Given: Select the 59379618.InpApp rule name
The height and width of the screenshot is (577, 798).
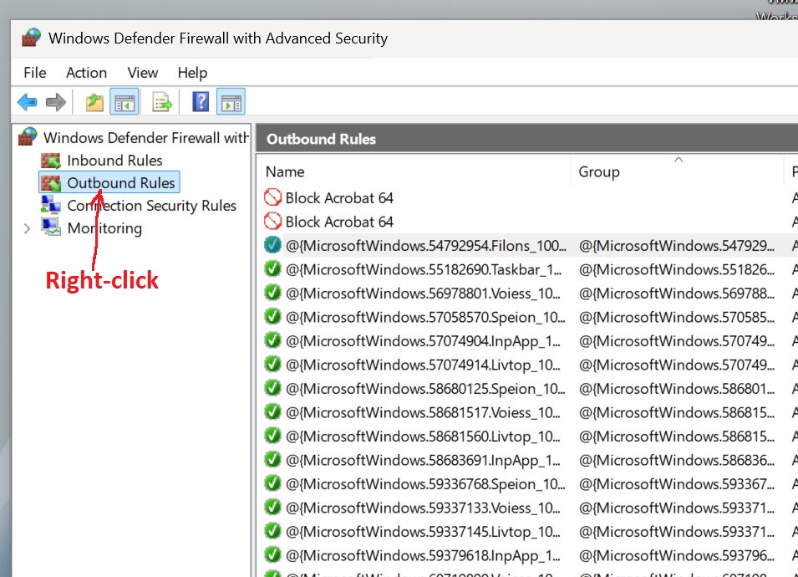Looking at the screenshot, I should (423, 555).
